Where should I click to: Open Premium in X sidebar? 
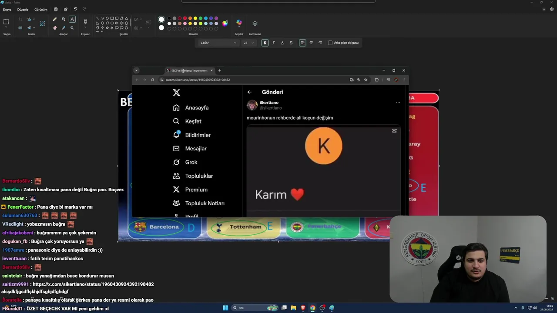pos(190,190)
